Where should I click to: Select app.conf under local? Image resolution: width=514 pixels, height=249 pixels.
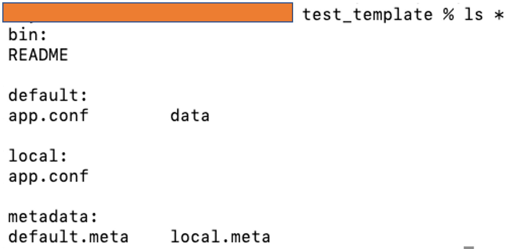coord(48,177)
